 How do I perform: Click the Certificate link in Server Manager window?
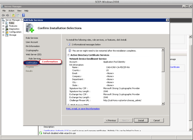(x=175, y=67)
